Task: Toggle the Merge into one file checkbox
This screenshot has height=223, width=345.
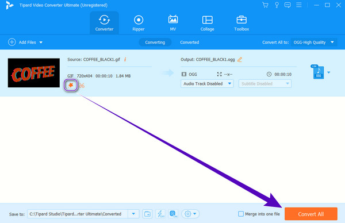Action: 241,214
